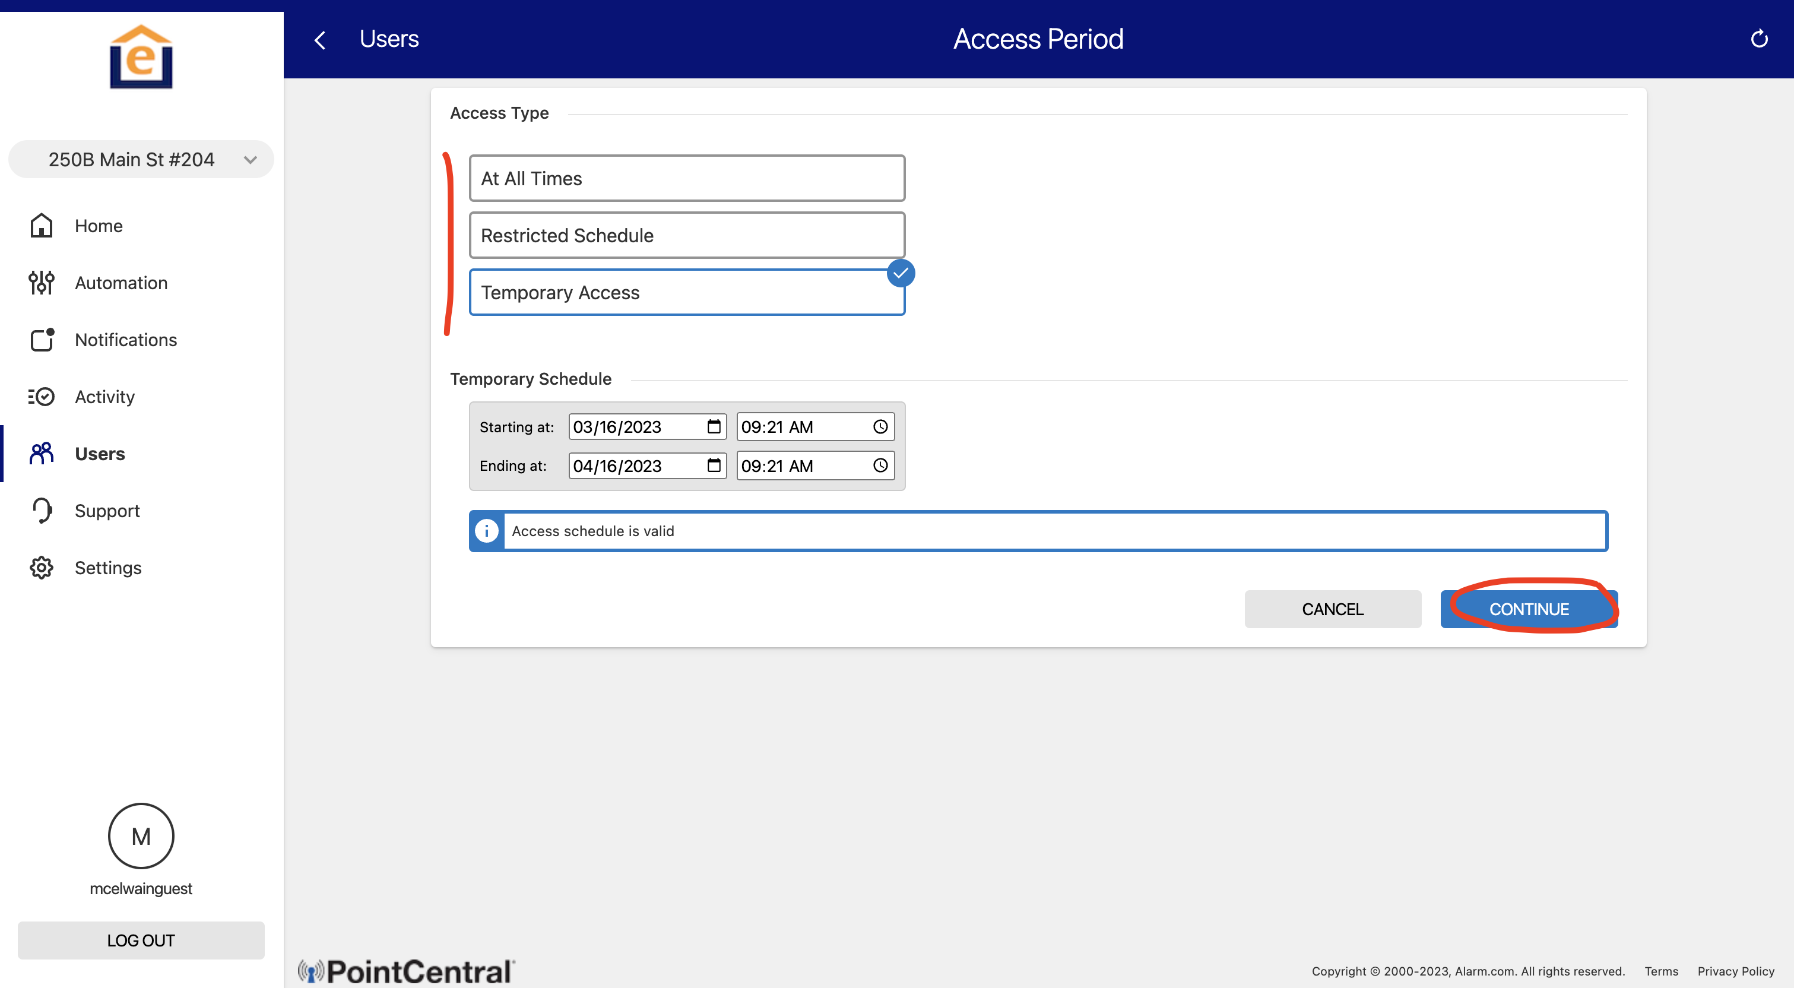Open calendar picker for ending date
Screen dimensions: 1794x988
pyautogui.click(x=714, y=465)
